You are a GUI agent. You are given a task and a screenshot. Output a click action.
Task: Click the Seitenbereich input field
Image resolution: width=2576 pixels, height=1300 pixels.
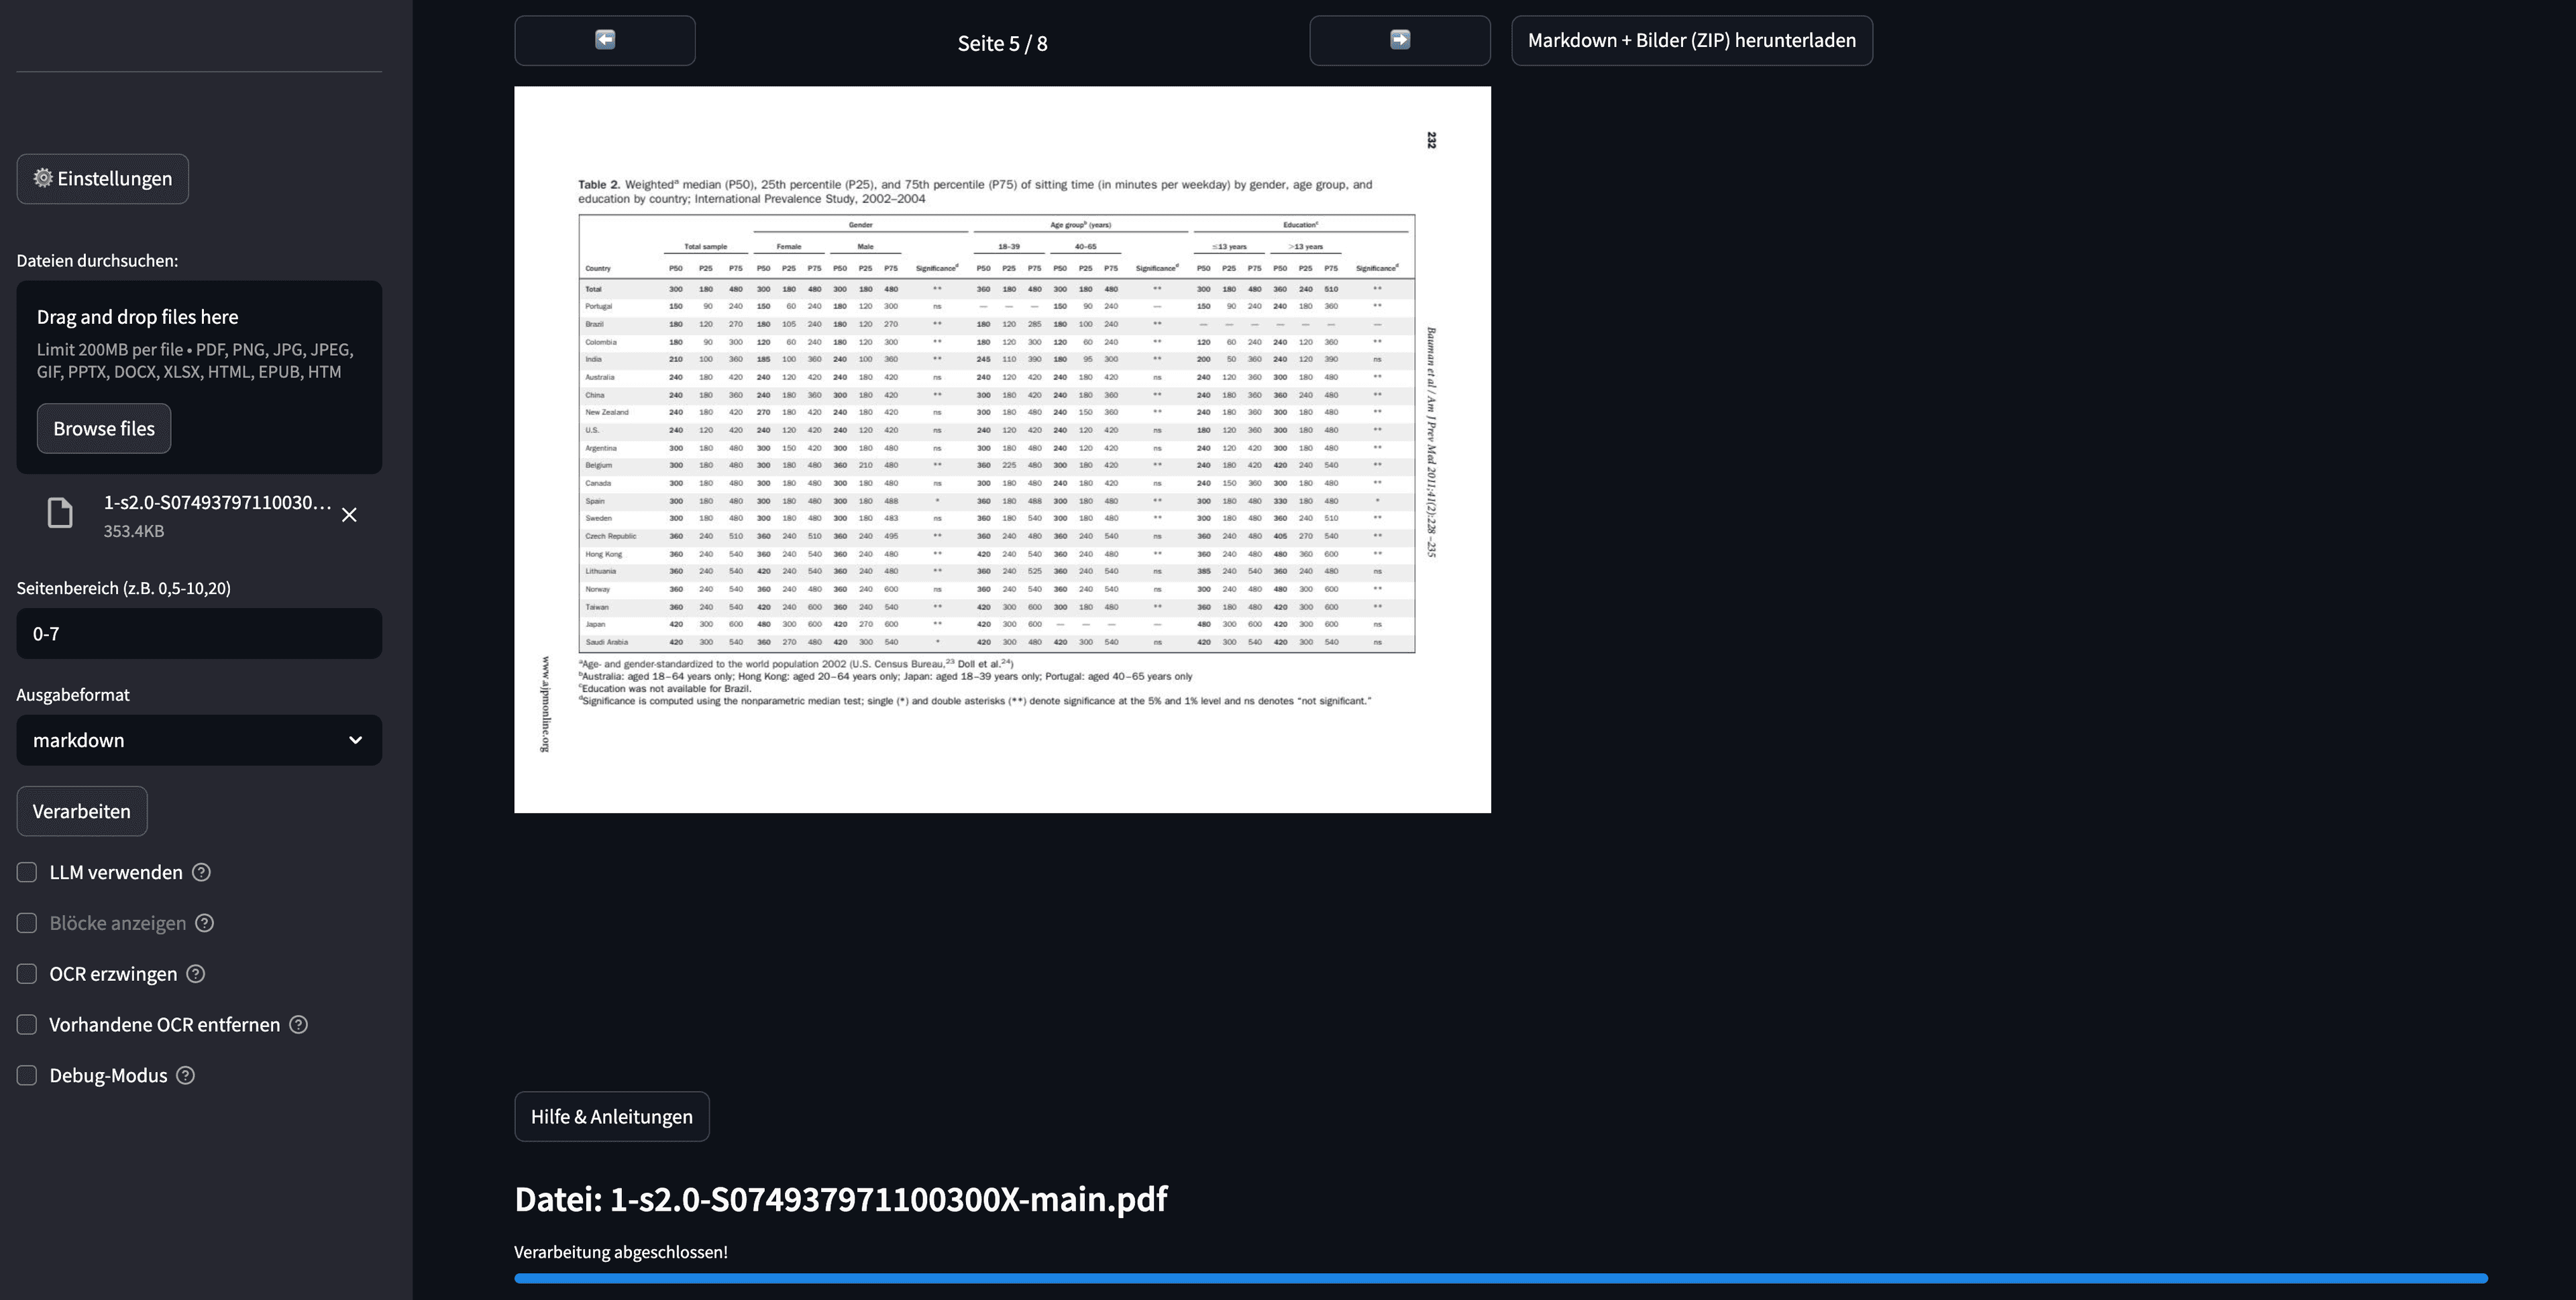tap(199, 634)
